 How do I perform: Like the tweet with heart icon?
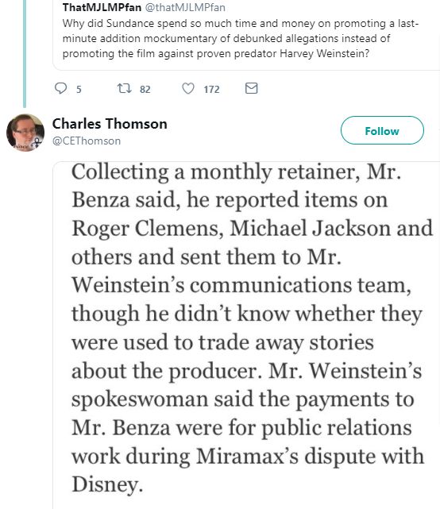(188, 88)
